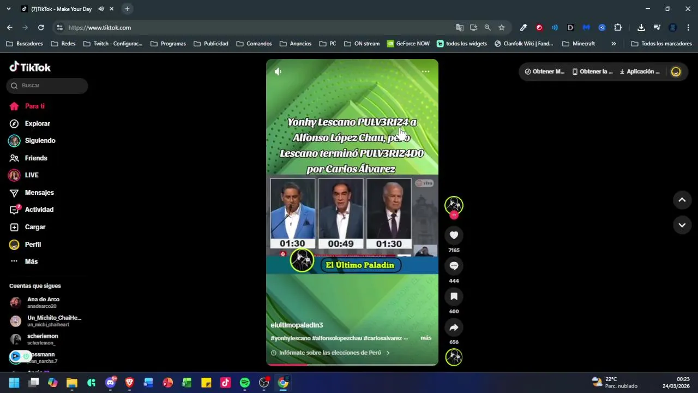The image size is (698, 393).
Task: Go back in the browser
Action: tap(9, 27)
